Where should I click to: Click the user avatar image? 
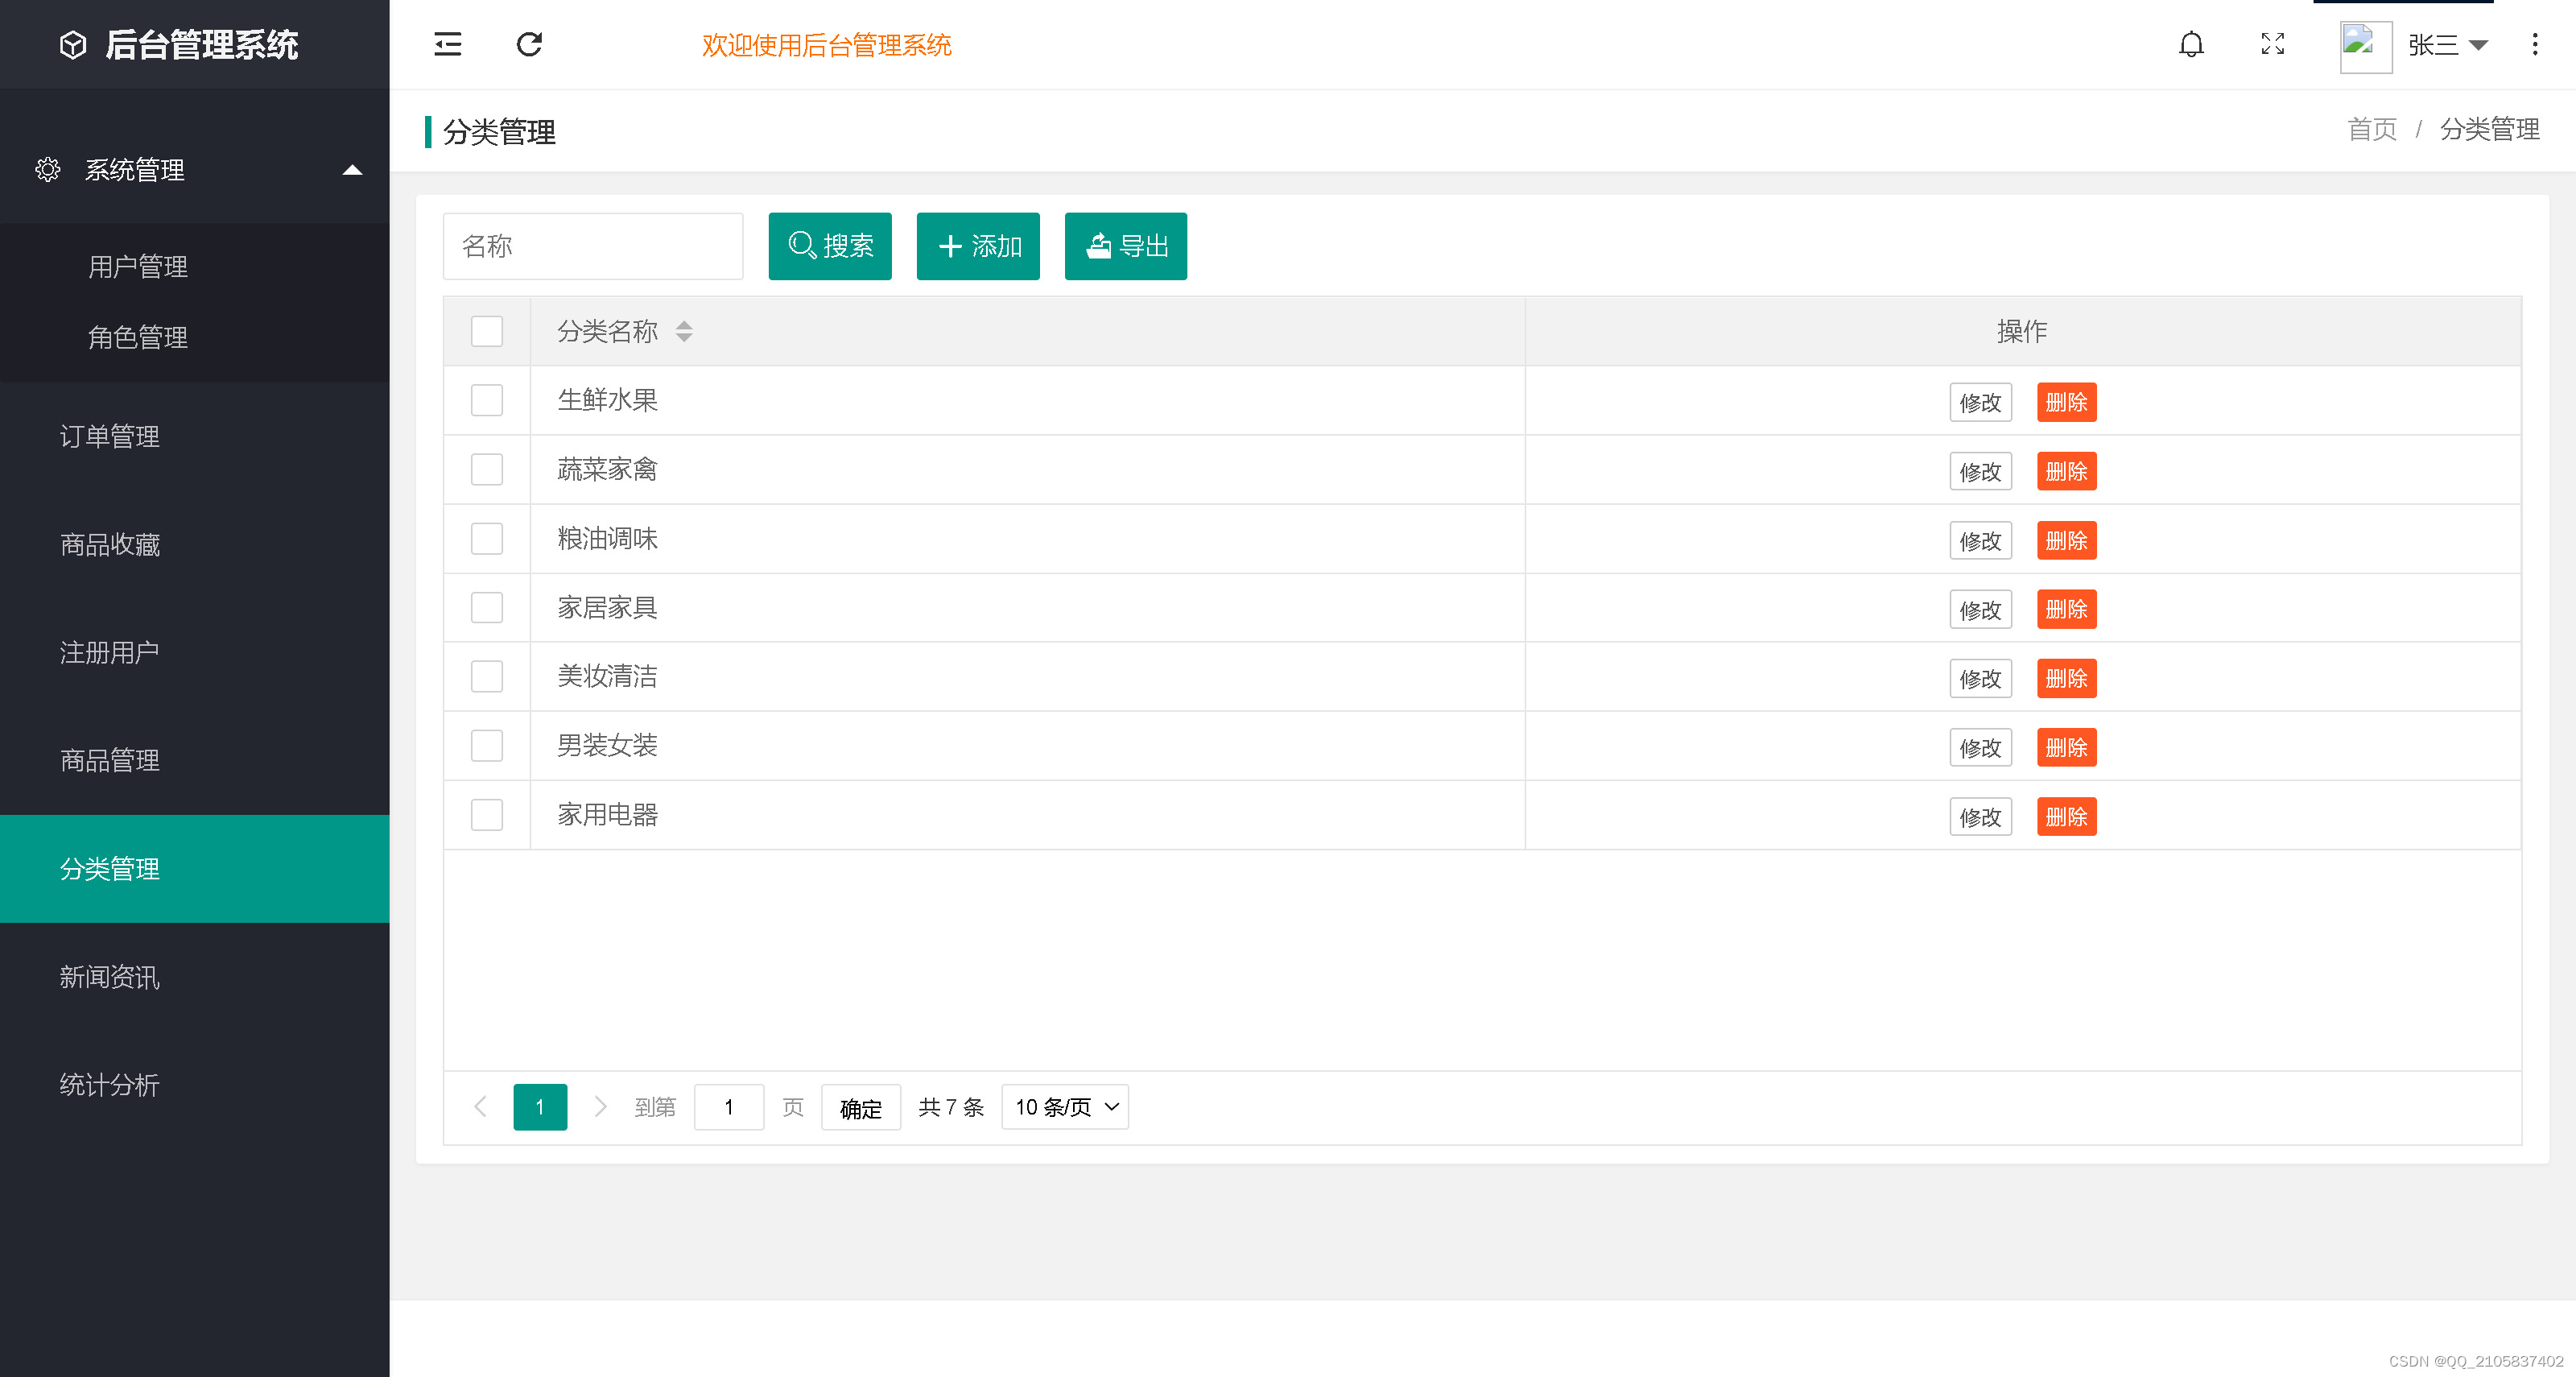click(2366, 46)
